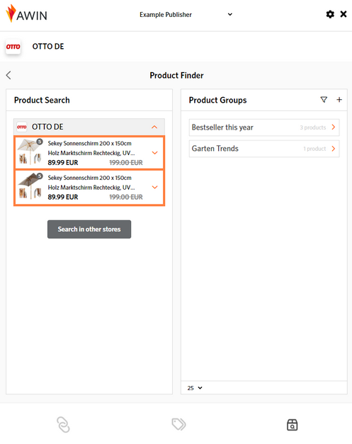Go back using the left arrow
The width and height of the screenshot is (352, 444).
tap(8, 75)
